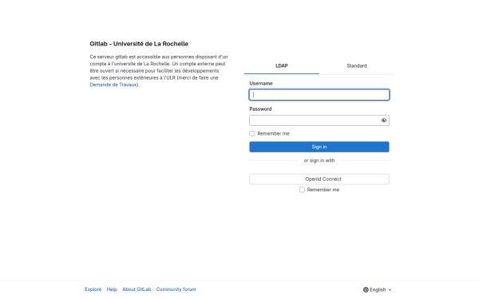
Task: Check Remember me under the Password field
Action: point(252,134)
